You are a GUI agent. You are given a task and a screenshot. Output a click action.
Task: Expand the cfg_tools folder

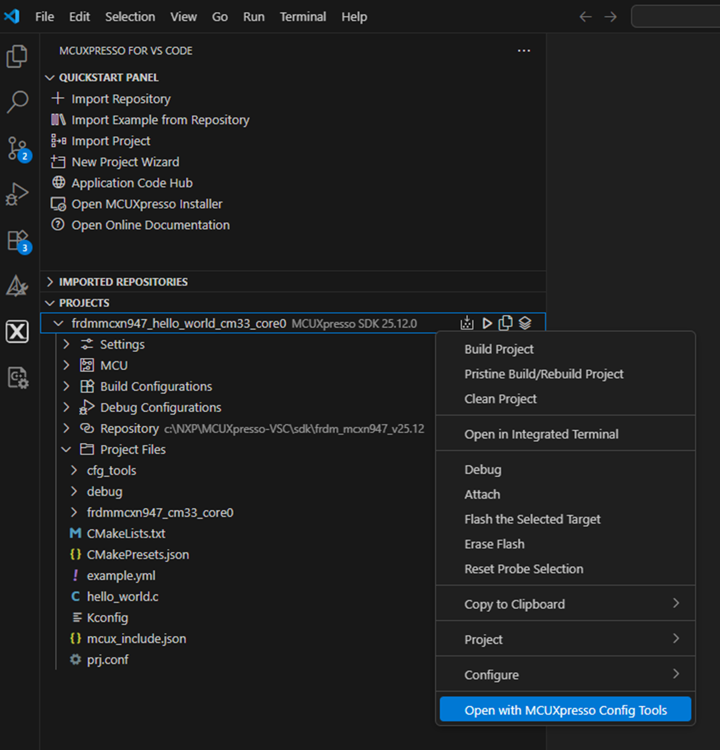[x=73, y=470]
